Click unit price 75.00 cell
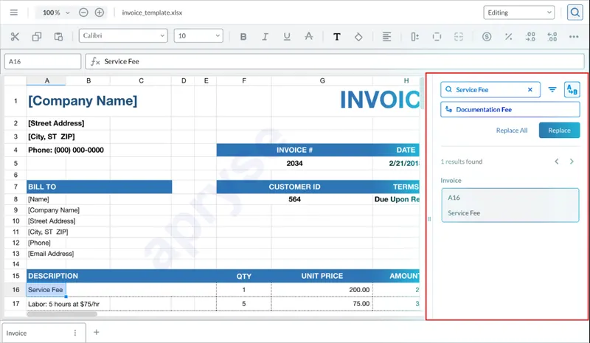Screen dimensions: 590x343 (322, 304)
